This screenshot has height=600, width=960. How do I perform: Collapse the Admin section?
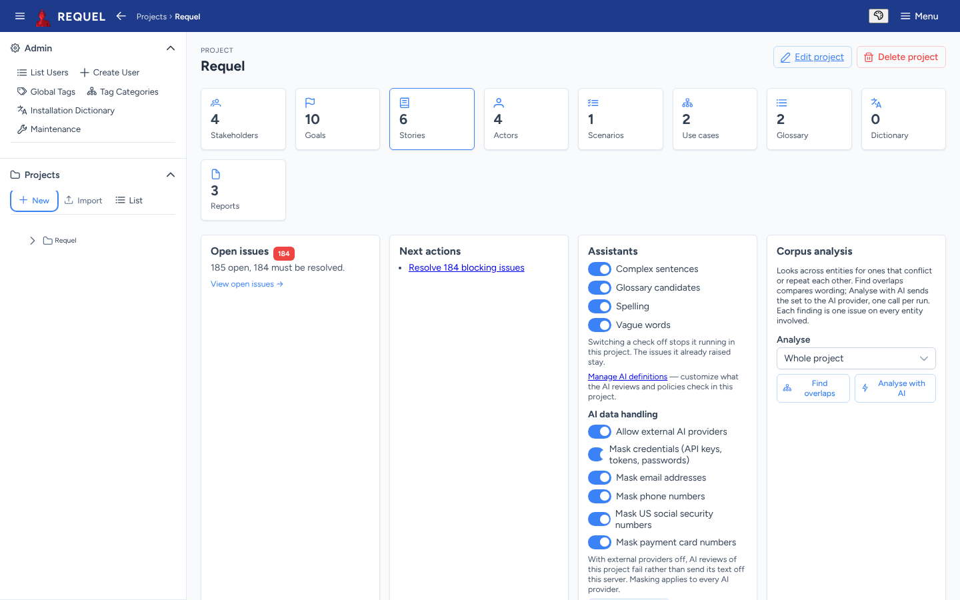pos(171,48)
